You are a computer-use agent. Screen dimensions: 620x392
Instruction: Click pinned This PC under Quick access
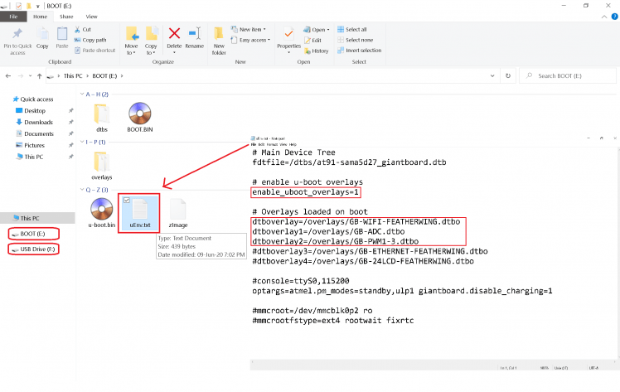[x=30, y=157]
